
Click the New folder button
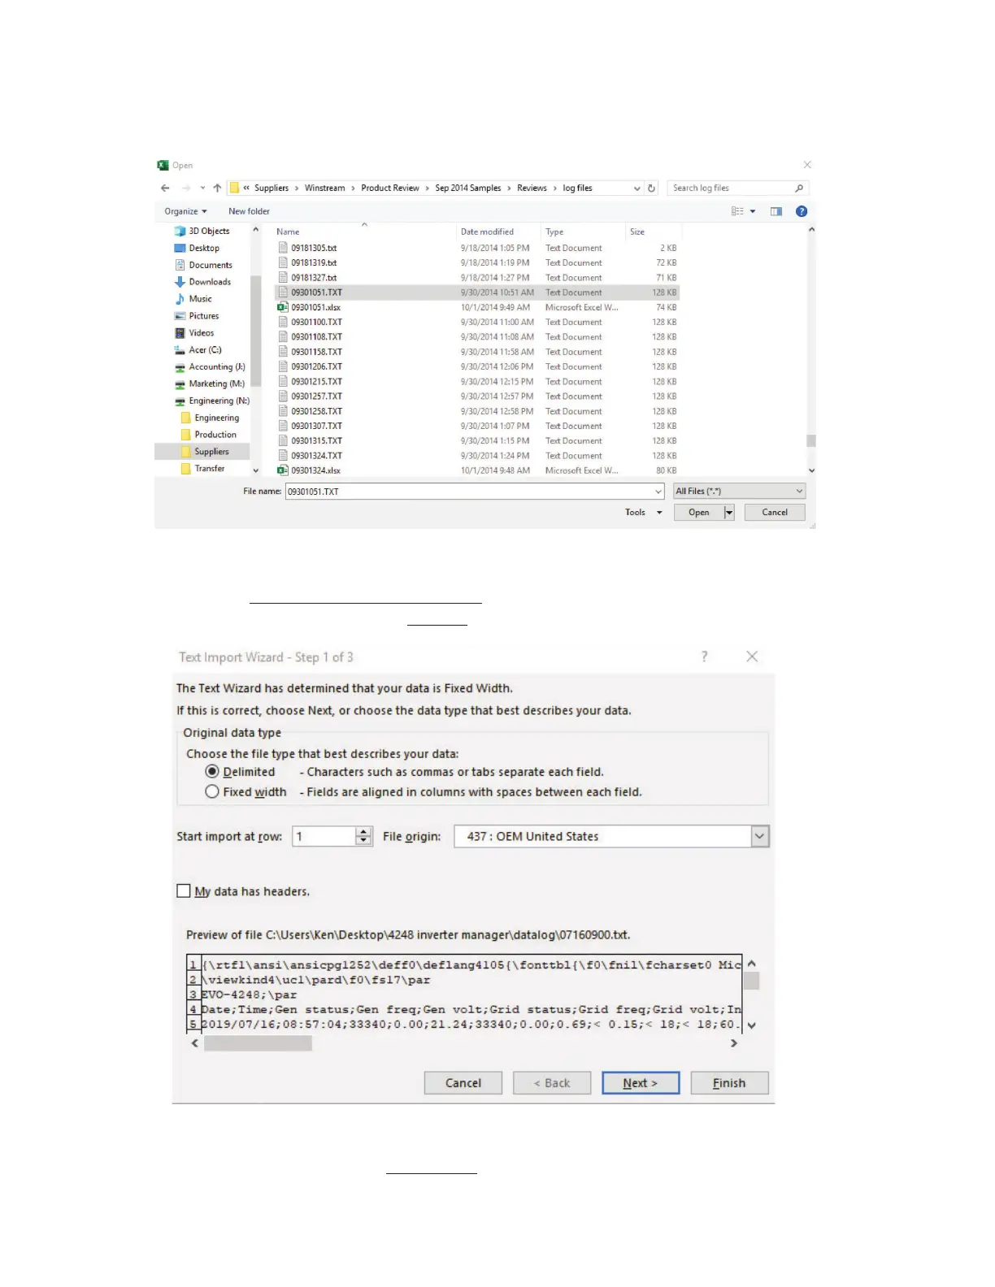249,211
